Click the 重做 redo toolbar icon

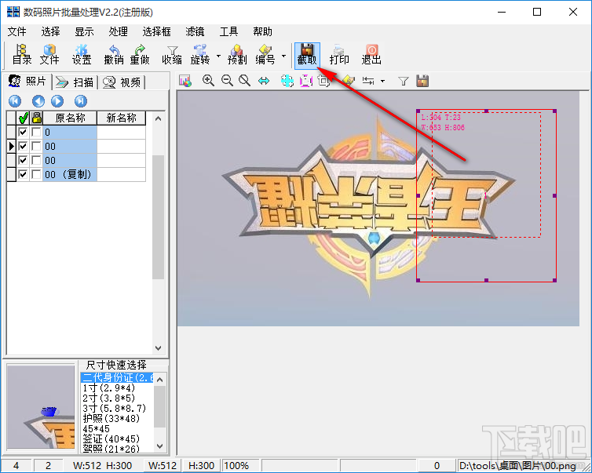pos(140,55)
